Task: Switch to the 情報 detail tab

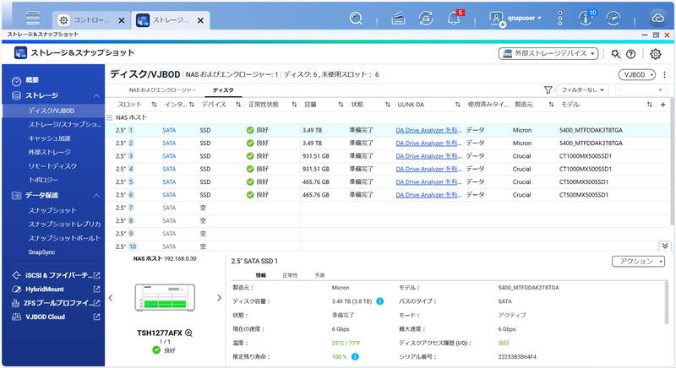Action: pos(261,275)
